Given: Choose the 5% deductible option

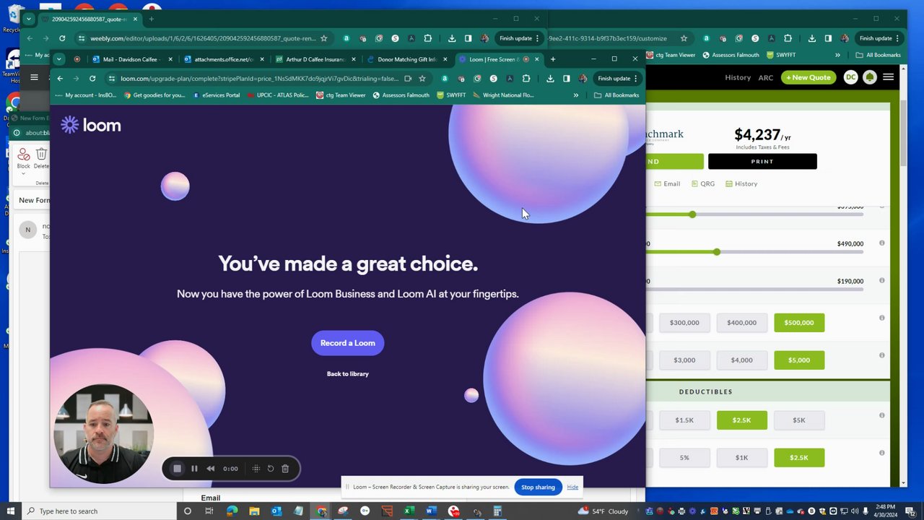Looking at the screenshot, I should [x=684, y=457].
